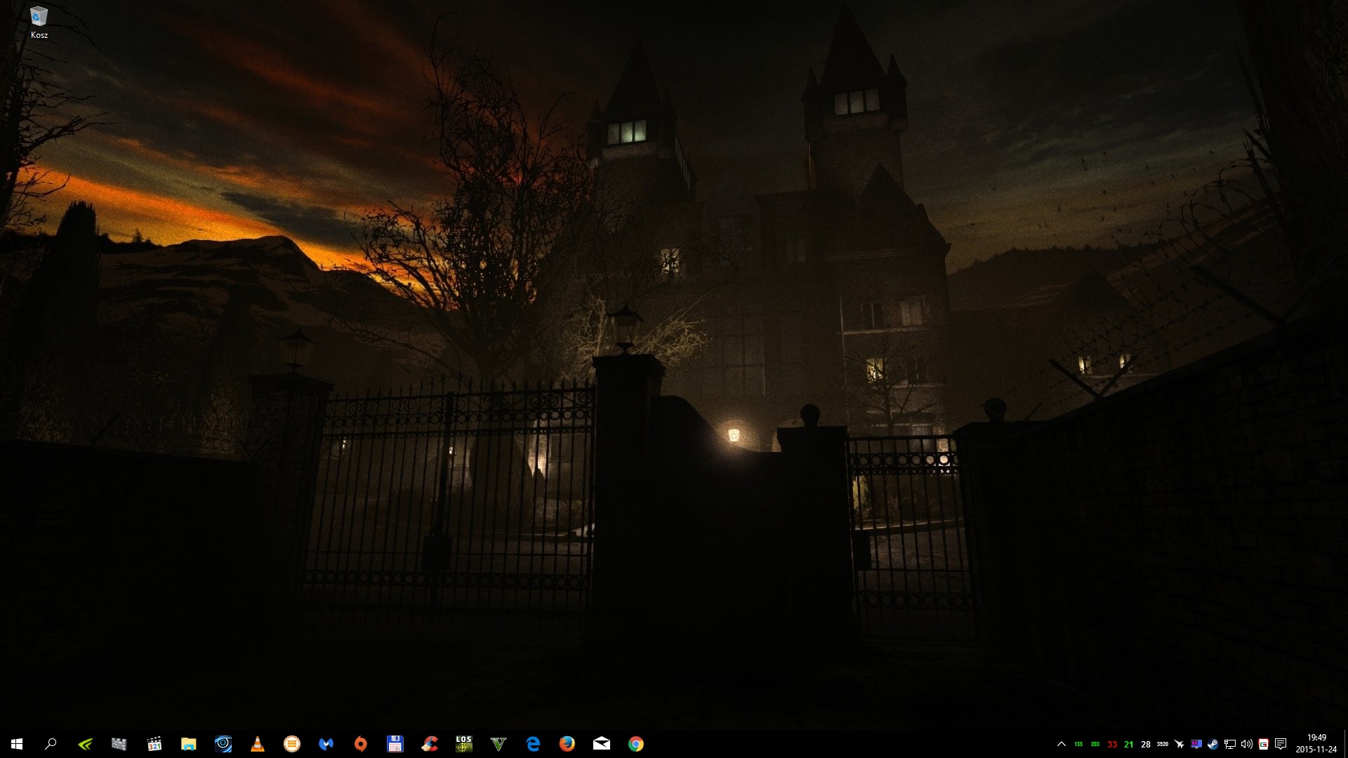
Task: Open the blue floppy disk app
Action: coord(395,744)
